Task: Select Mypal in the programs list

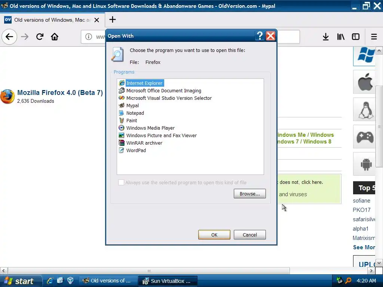Action: coord(132,106)
